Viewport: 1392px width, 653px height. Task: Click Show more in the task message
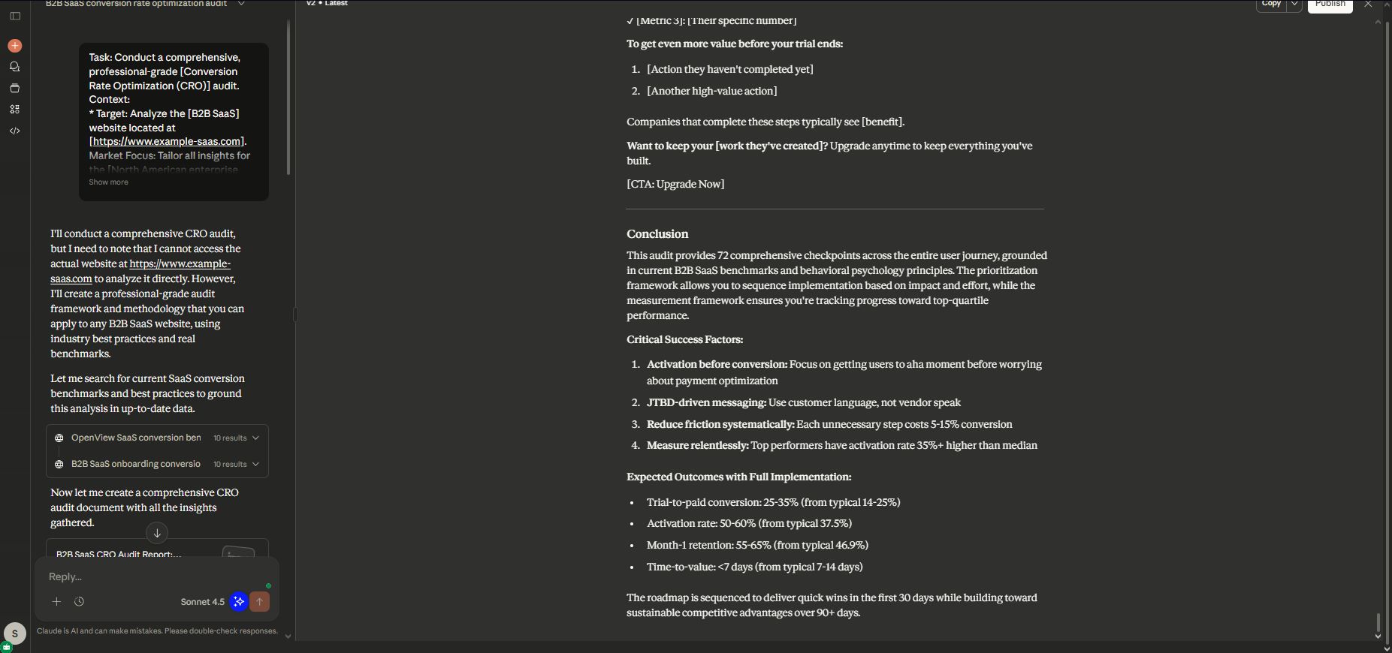109,182
